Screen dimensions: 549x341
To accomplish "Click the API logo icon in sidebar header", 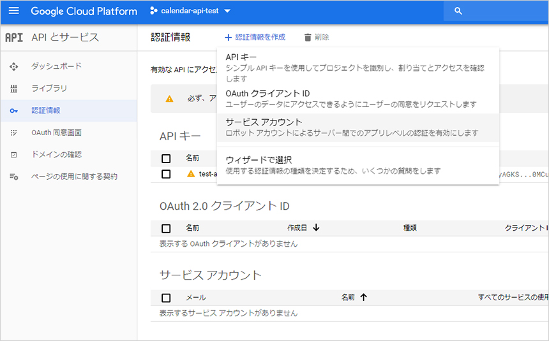I will [14, 38].
